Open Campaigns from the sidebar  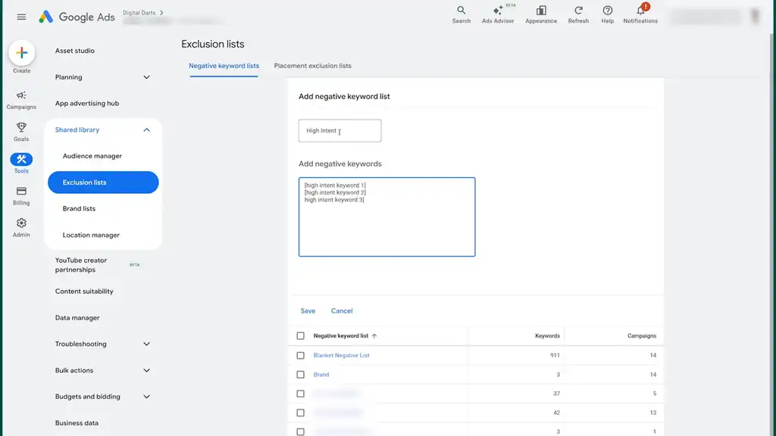pos(21,100)
